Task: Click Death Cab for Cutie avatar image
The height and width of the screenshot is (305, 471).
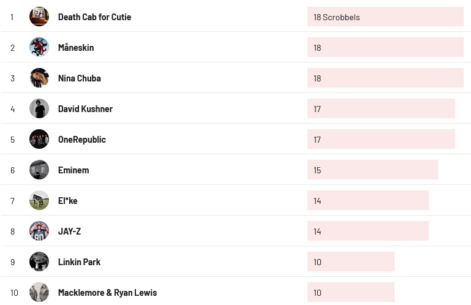Action: click(39, 17)
